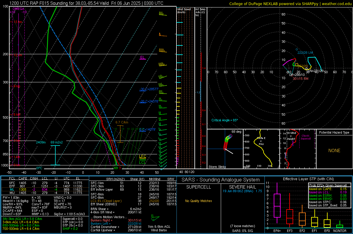Click the PW = 1.83in value
This screenshot has width=353, height=234.
pyautogui.click(x=11, y=198)
